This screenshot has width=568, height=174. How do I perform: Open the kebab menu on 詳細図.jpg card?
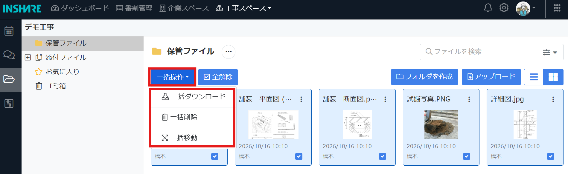553,99
